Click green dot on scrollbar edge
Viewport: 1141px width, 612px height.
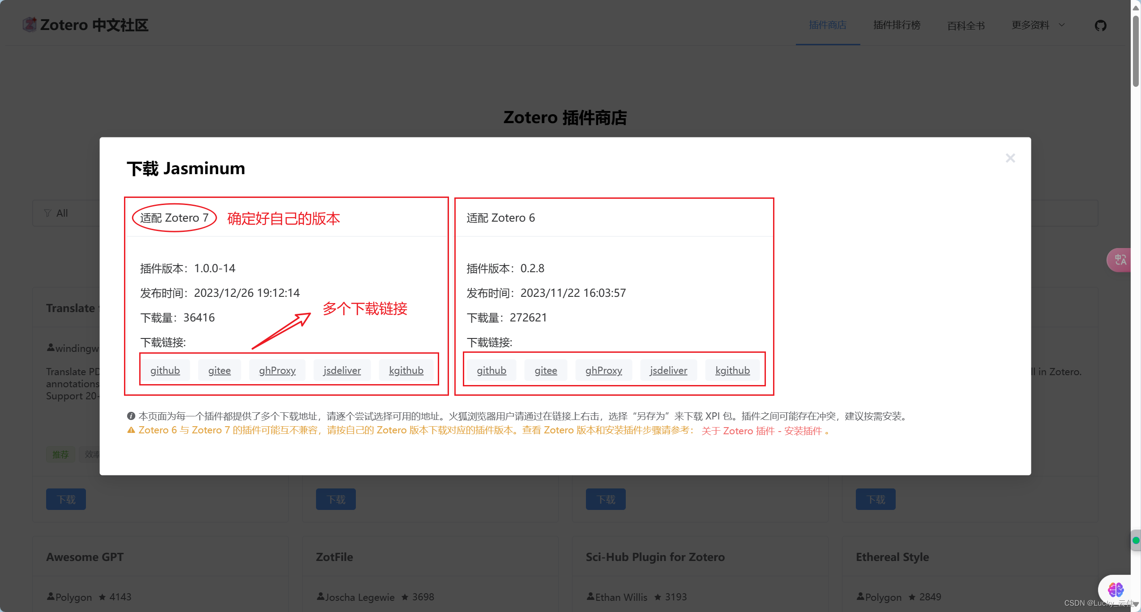point(1136,540)
